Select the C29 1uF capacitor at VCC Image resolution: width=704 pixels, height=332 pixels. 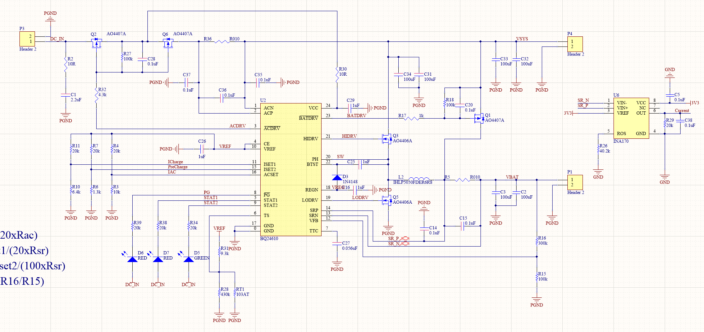[x=350, y=108]
